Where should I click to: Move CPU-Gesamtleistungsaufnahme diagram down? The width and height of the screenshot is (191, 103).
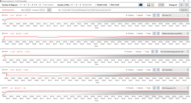point(157,51)
